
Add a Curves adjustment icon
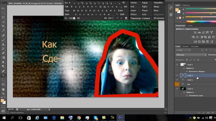click(x=203, y=33)
